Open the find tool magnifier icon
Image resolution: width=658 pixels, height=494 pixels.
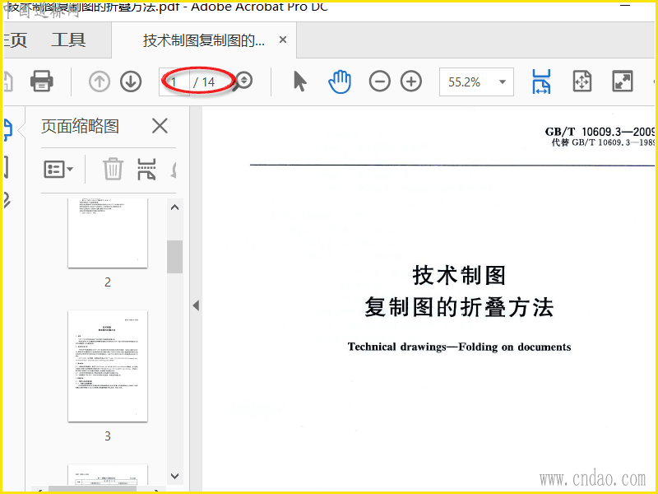[x=243, y=81]
